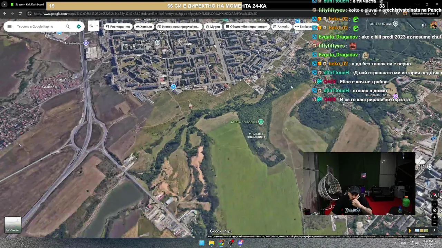This screenshot has height=248, width=442.
Task: Go back with the browser back arrow
Action: (x=5, y=13)
